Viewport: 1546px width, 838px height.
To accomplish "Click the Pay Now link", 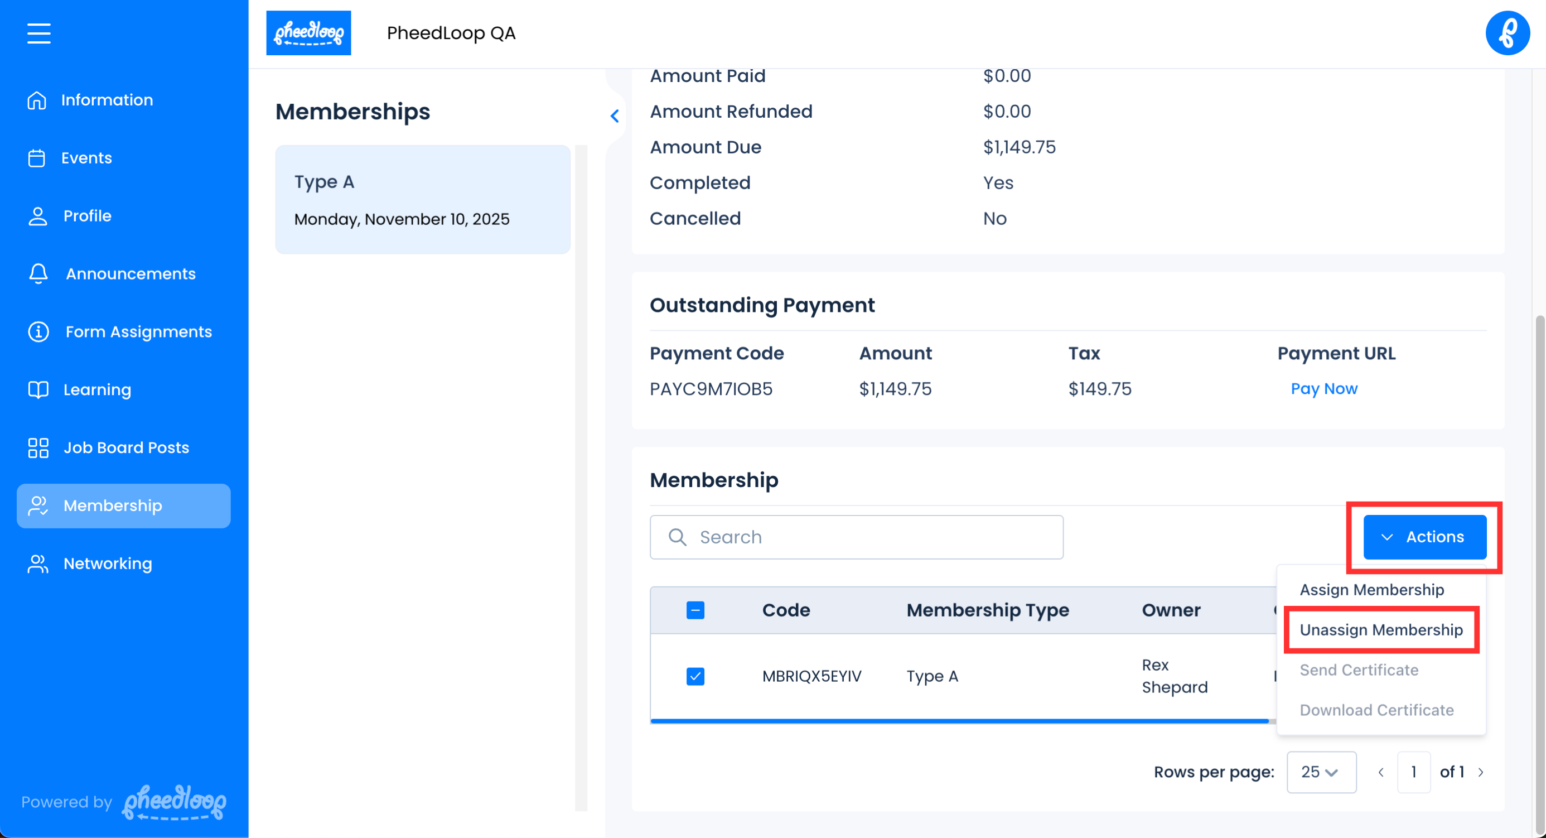I will (1323, 389).
